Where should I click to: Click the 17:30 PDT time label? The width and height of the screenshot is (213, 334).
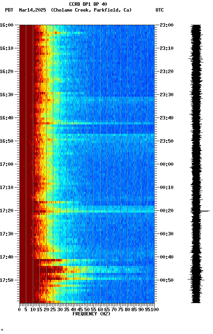(x=7, y=234)
